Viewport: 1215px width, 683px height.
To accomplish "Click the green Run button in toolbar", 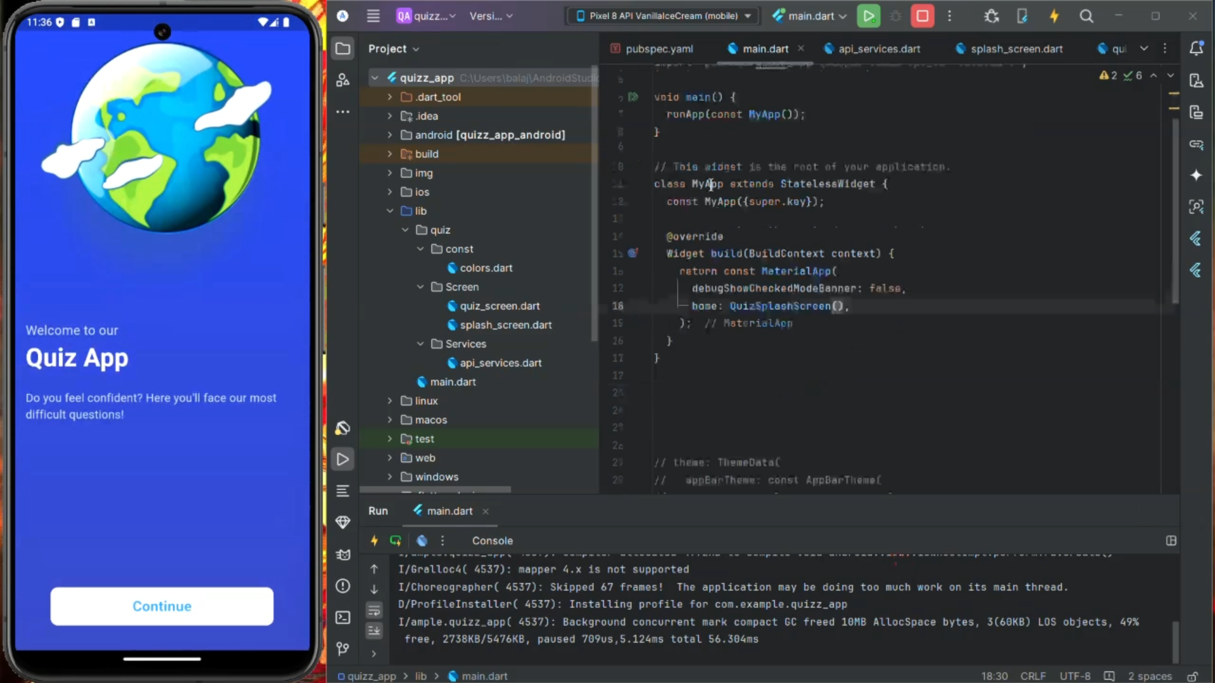I will point(868,16).
